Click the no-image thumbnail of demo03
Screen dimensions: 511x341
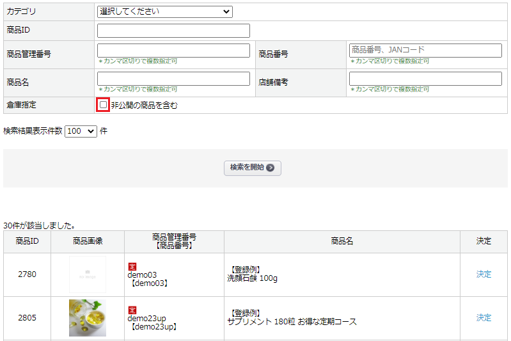point(88,274)
